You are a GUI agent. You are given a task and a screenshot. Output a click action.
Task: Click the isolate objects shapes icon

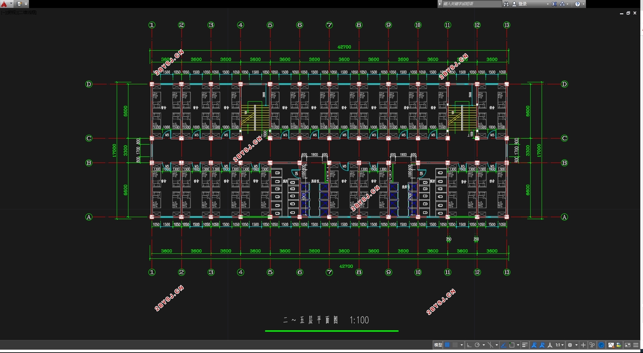coord(592,345)
